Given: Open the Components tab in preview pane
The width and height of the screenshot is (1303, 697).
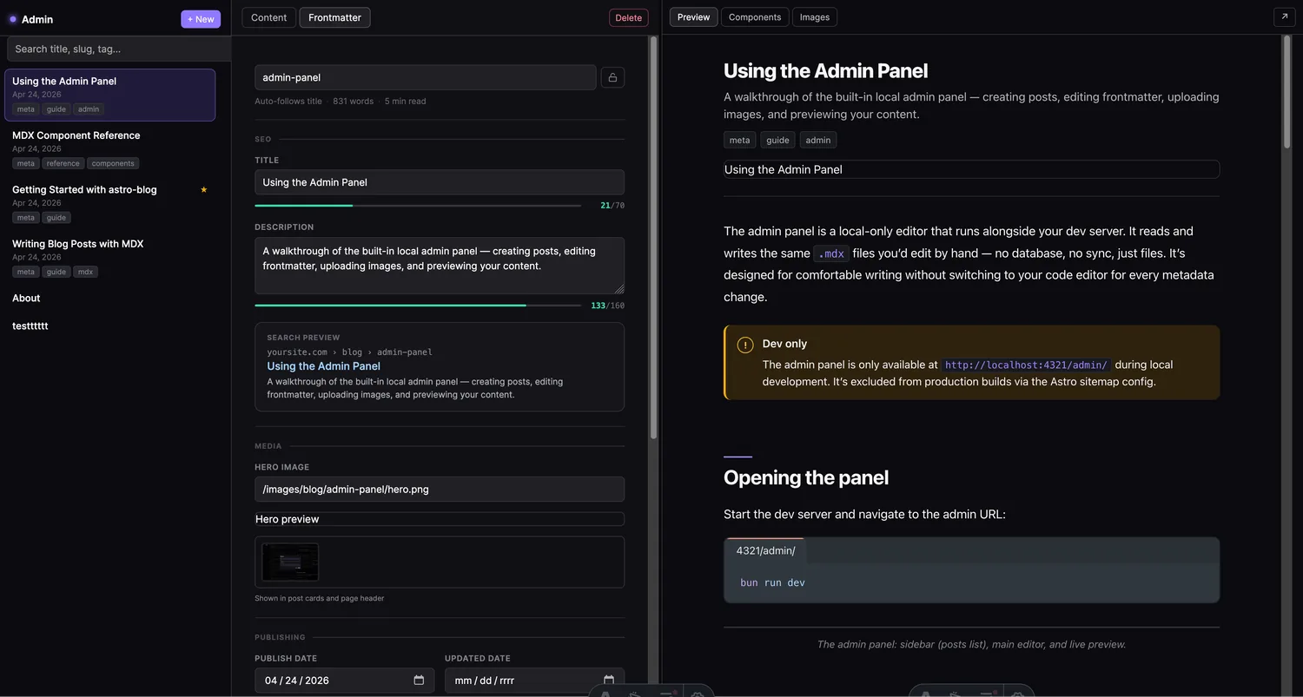Looking at the screenshot, I should coord(754,16).
